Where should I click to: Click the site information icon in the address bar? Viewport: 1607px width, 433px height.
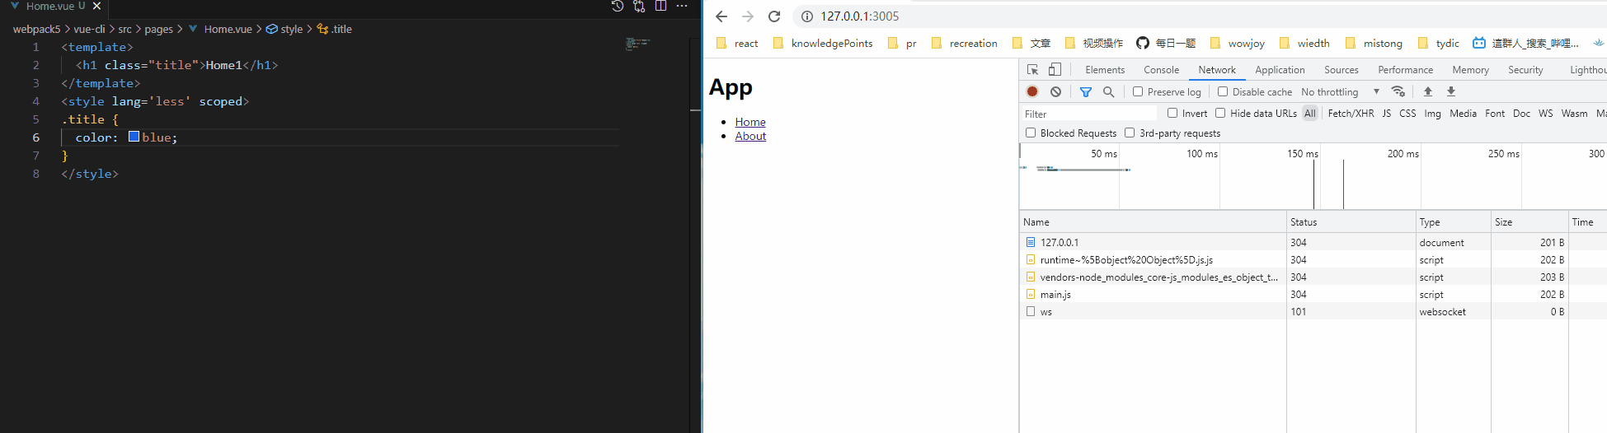coord(807,16)
